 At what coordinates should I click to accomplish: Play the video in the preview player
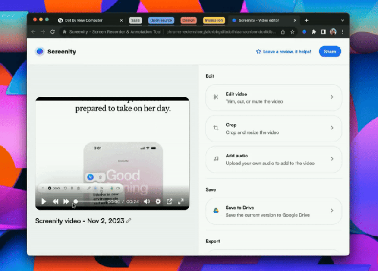44,202
